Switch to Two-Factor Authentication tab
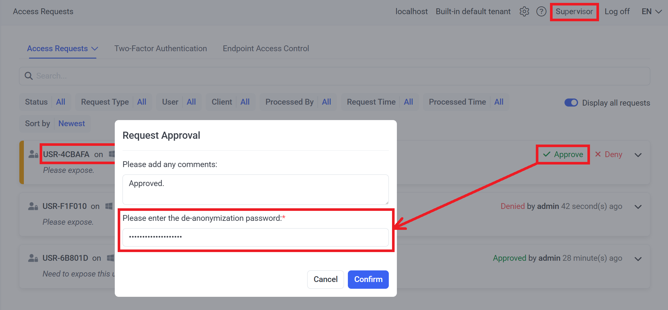The height and width of the screenshot is (310, 668). (161, 49)
